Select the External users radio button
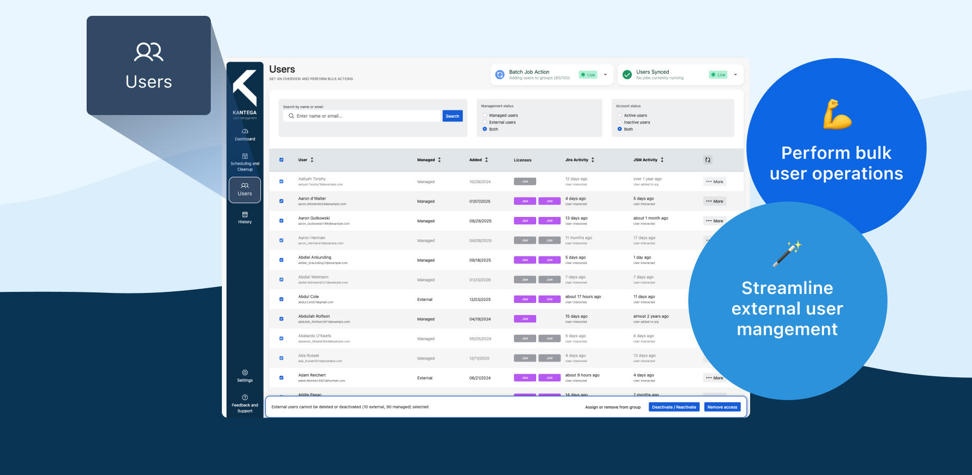The width and height of the screenshot is (972, 475). [x=485, y=122]
